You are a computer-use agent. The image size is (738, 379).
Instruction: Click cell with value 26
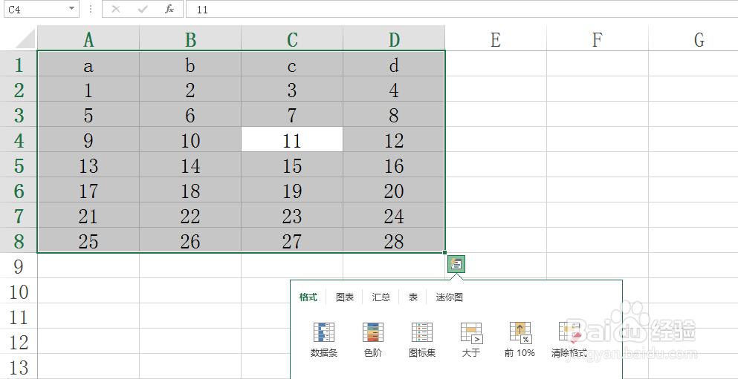[x=190, y=241]
